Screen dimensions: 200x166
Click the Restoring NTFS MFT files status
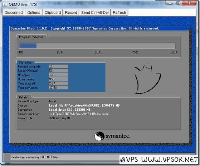(x=35, y=157)
